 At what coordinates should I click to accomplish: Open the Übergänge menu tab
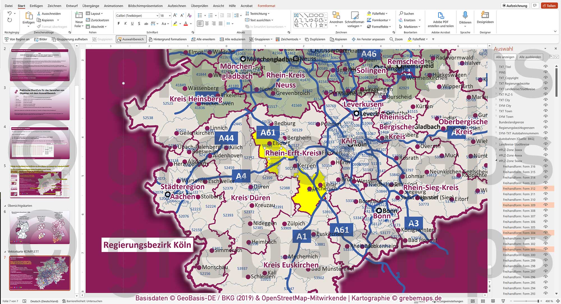point(91,6)
